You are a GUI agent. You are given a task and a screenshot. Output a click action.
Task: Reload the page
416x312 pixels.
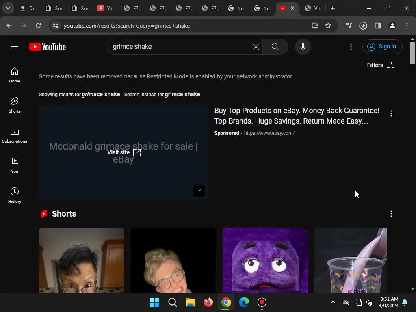point(38,26)
